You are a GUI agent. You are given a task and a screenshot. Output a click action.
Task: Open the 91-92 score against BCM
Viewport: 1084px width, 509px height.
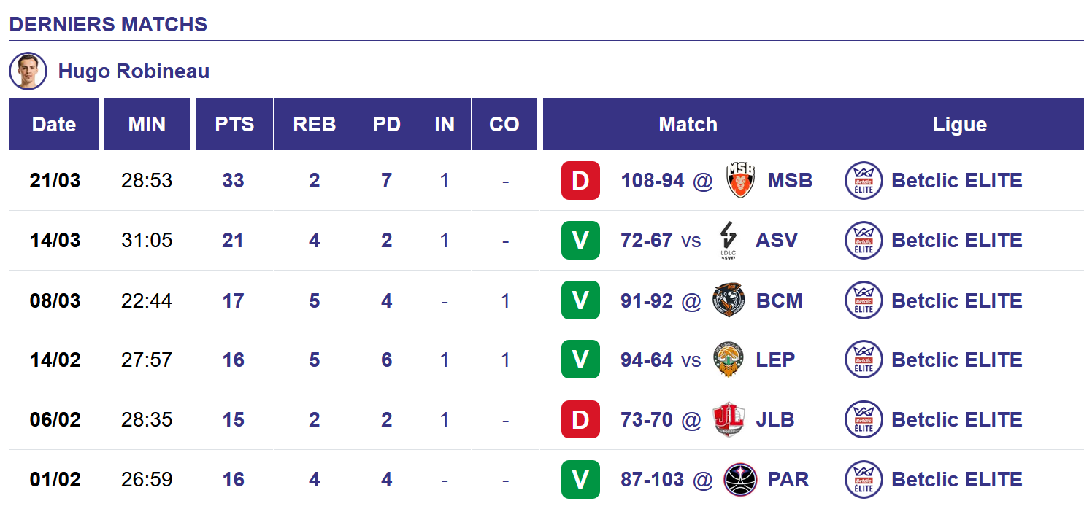[x=646, y=300]
